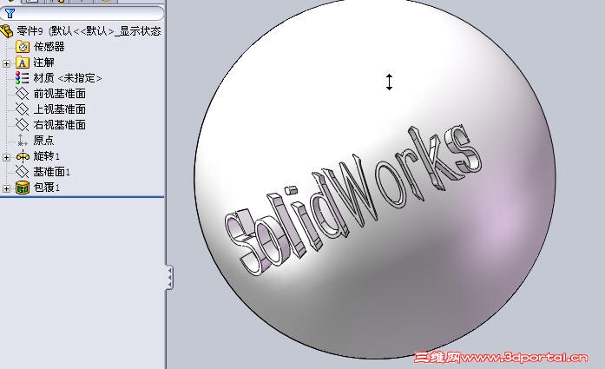The height and width of the screenshot is (369, 605).
Task: Click the 包覆1 wrap icon
Action: pos(23,188)
